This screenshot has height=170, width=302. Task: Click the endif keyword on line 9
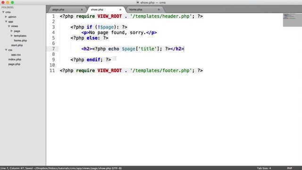93,60
